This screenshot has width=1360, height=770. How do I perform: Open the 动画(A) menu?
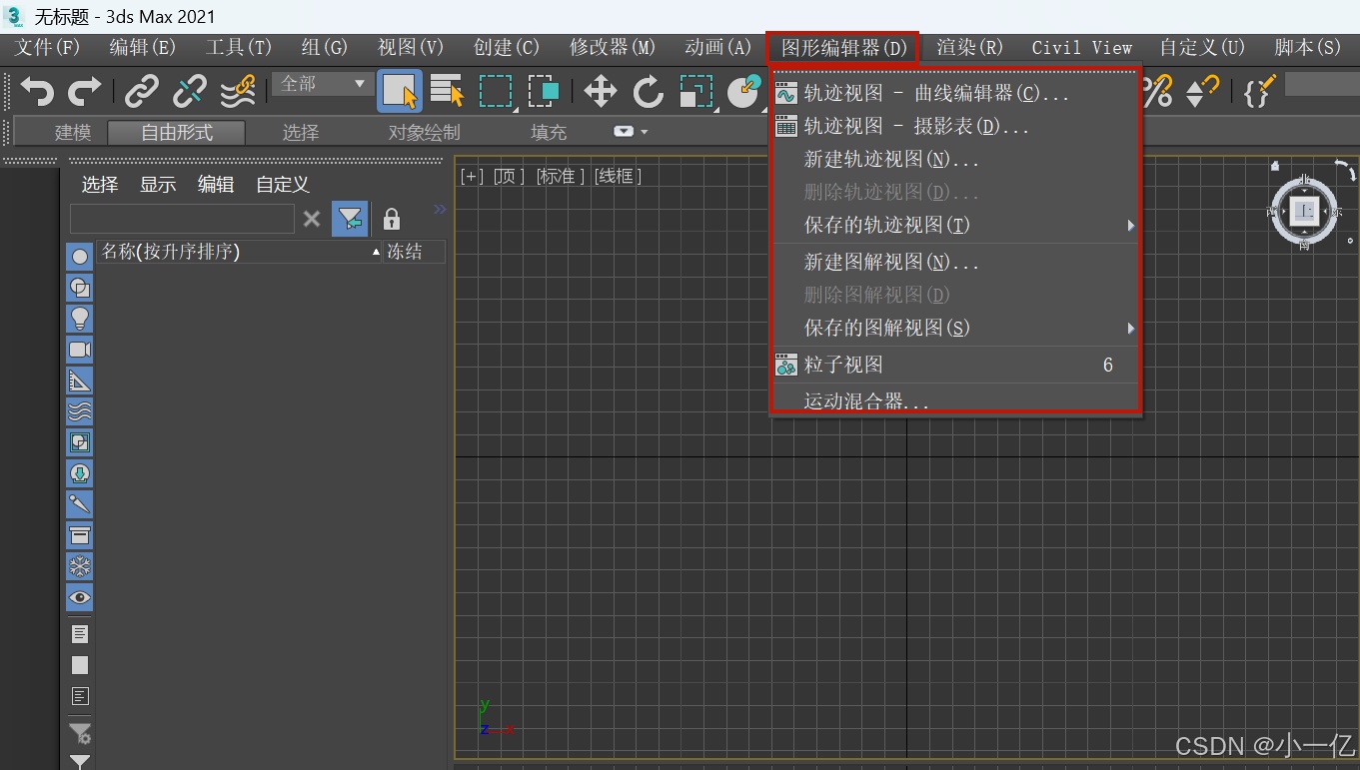coord(718,47)
